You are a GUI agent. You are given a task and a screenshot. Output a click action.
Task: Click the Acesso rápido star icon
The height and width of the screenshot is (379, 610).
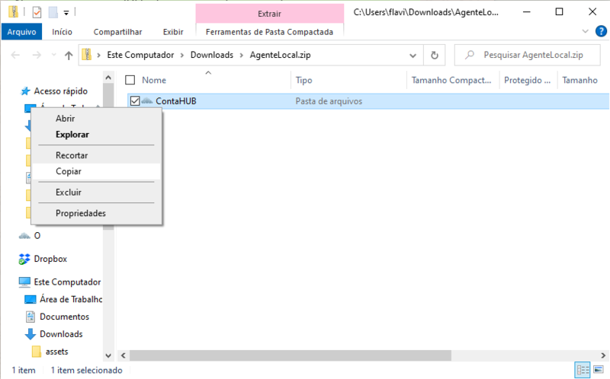coord(25,91)
